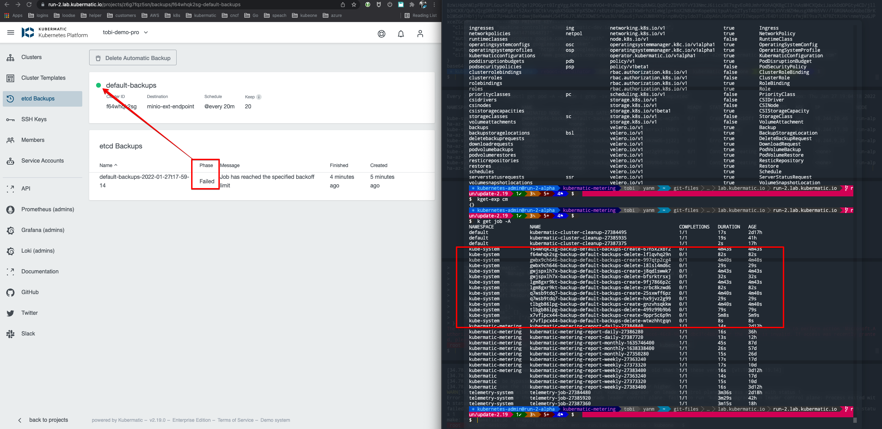Open GitHub link in sidebar

29,292
